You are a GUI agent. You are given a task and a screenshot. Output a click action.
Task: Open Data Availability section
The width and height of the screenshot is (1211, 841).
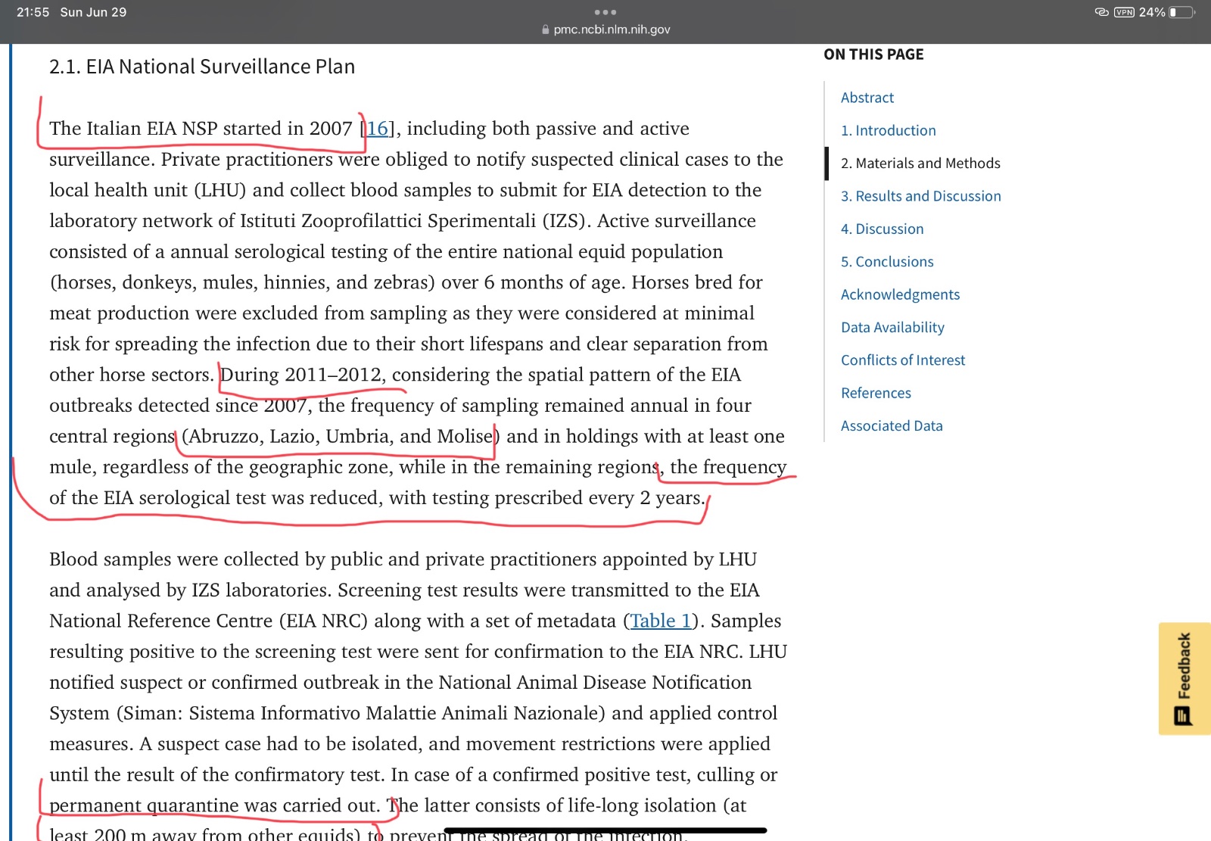point(892,327)
